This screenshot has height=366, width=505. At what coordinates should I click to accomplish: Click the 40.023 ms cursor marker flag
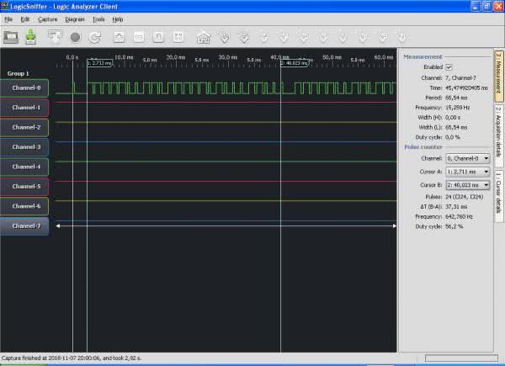[x=295, y=63]
